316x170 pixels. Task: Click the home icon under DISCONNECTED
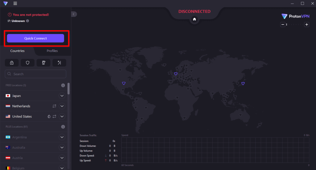tap(194, 19)
